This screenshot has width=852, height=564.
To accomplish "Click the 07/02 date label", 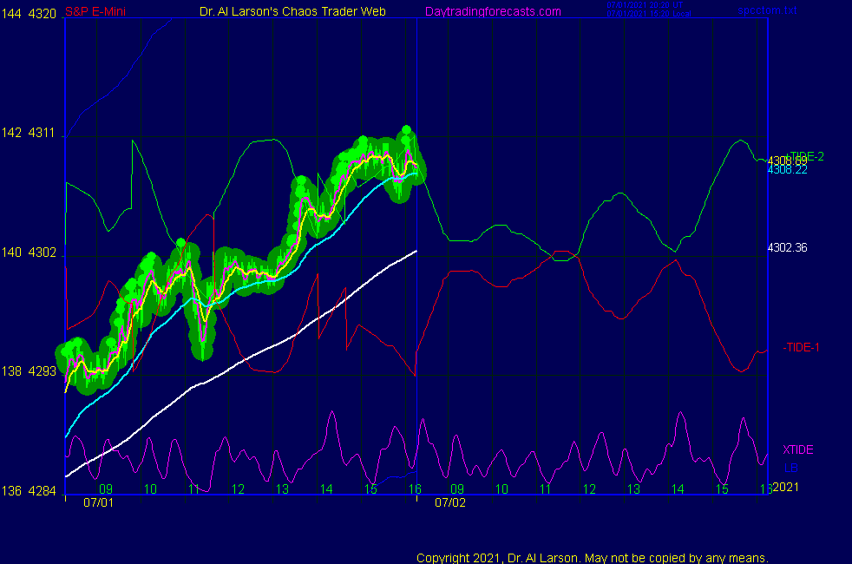I will [x=450, y=502].
